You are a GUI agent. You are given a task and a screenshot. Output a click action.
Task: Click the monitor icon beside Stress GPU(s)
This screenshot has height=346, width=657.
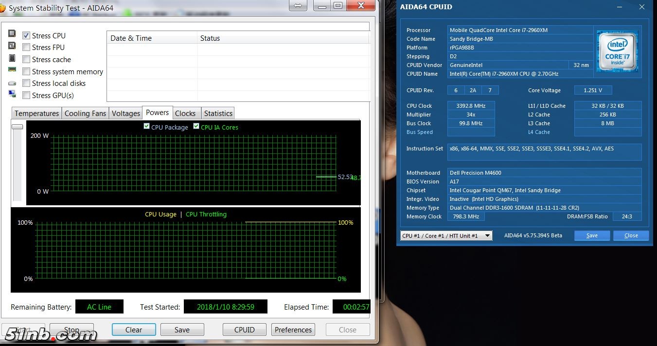pos(12,94)
